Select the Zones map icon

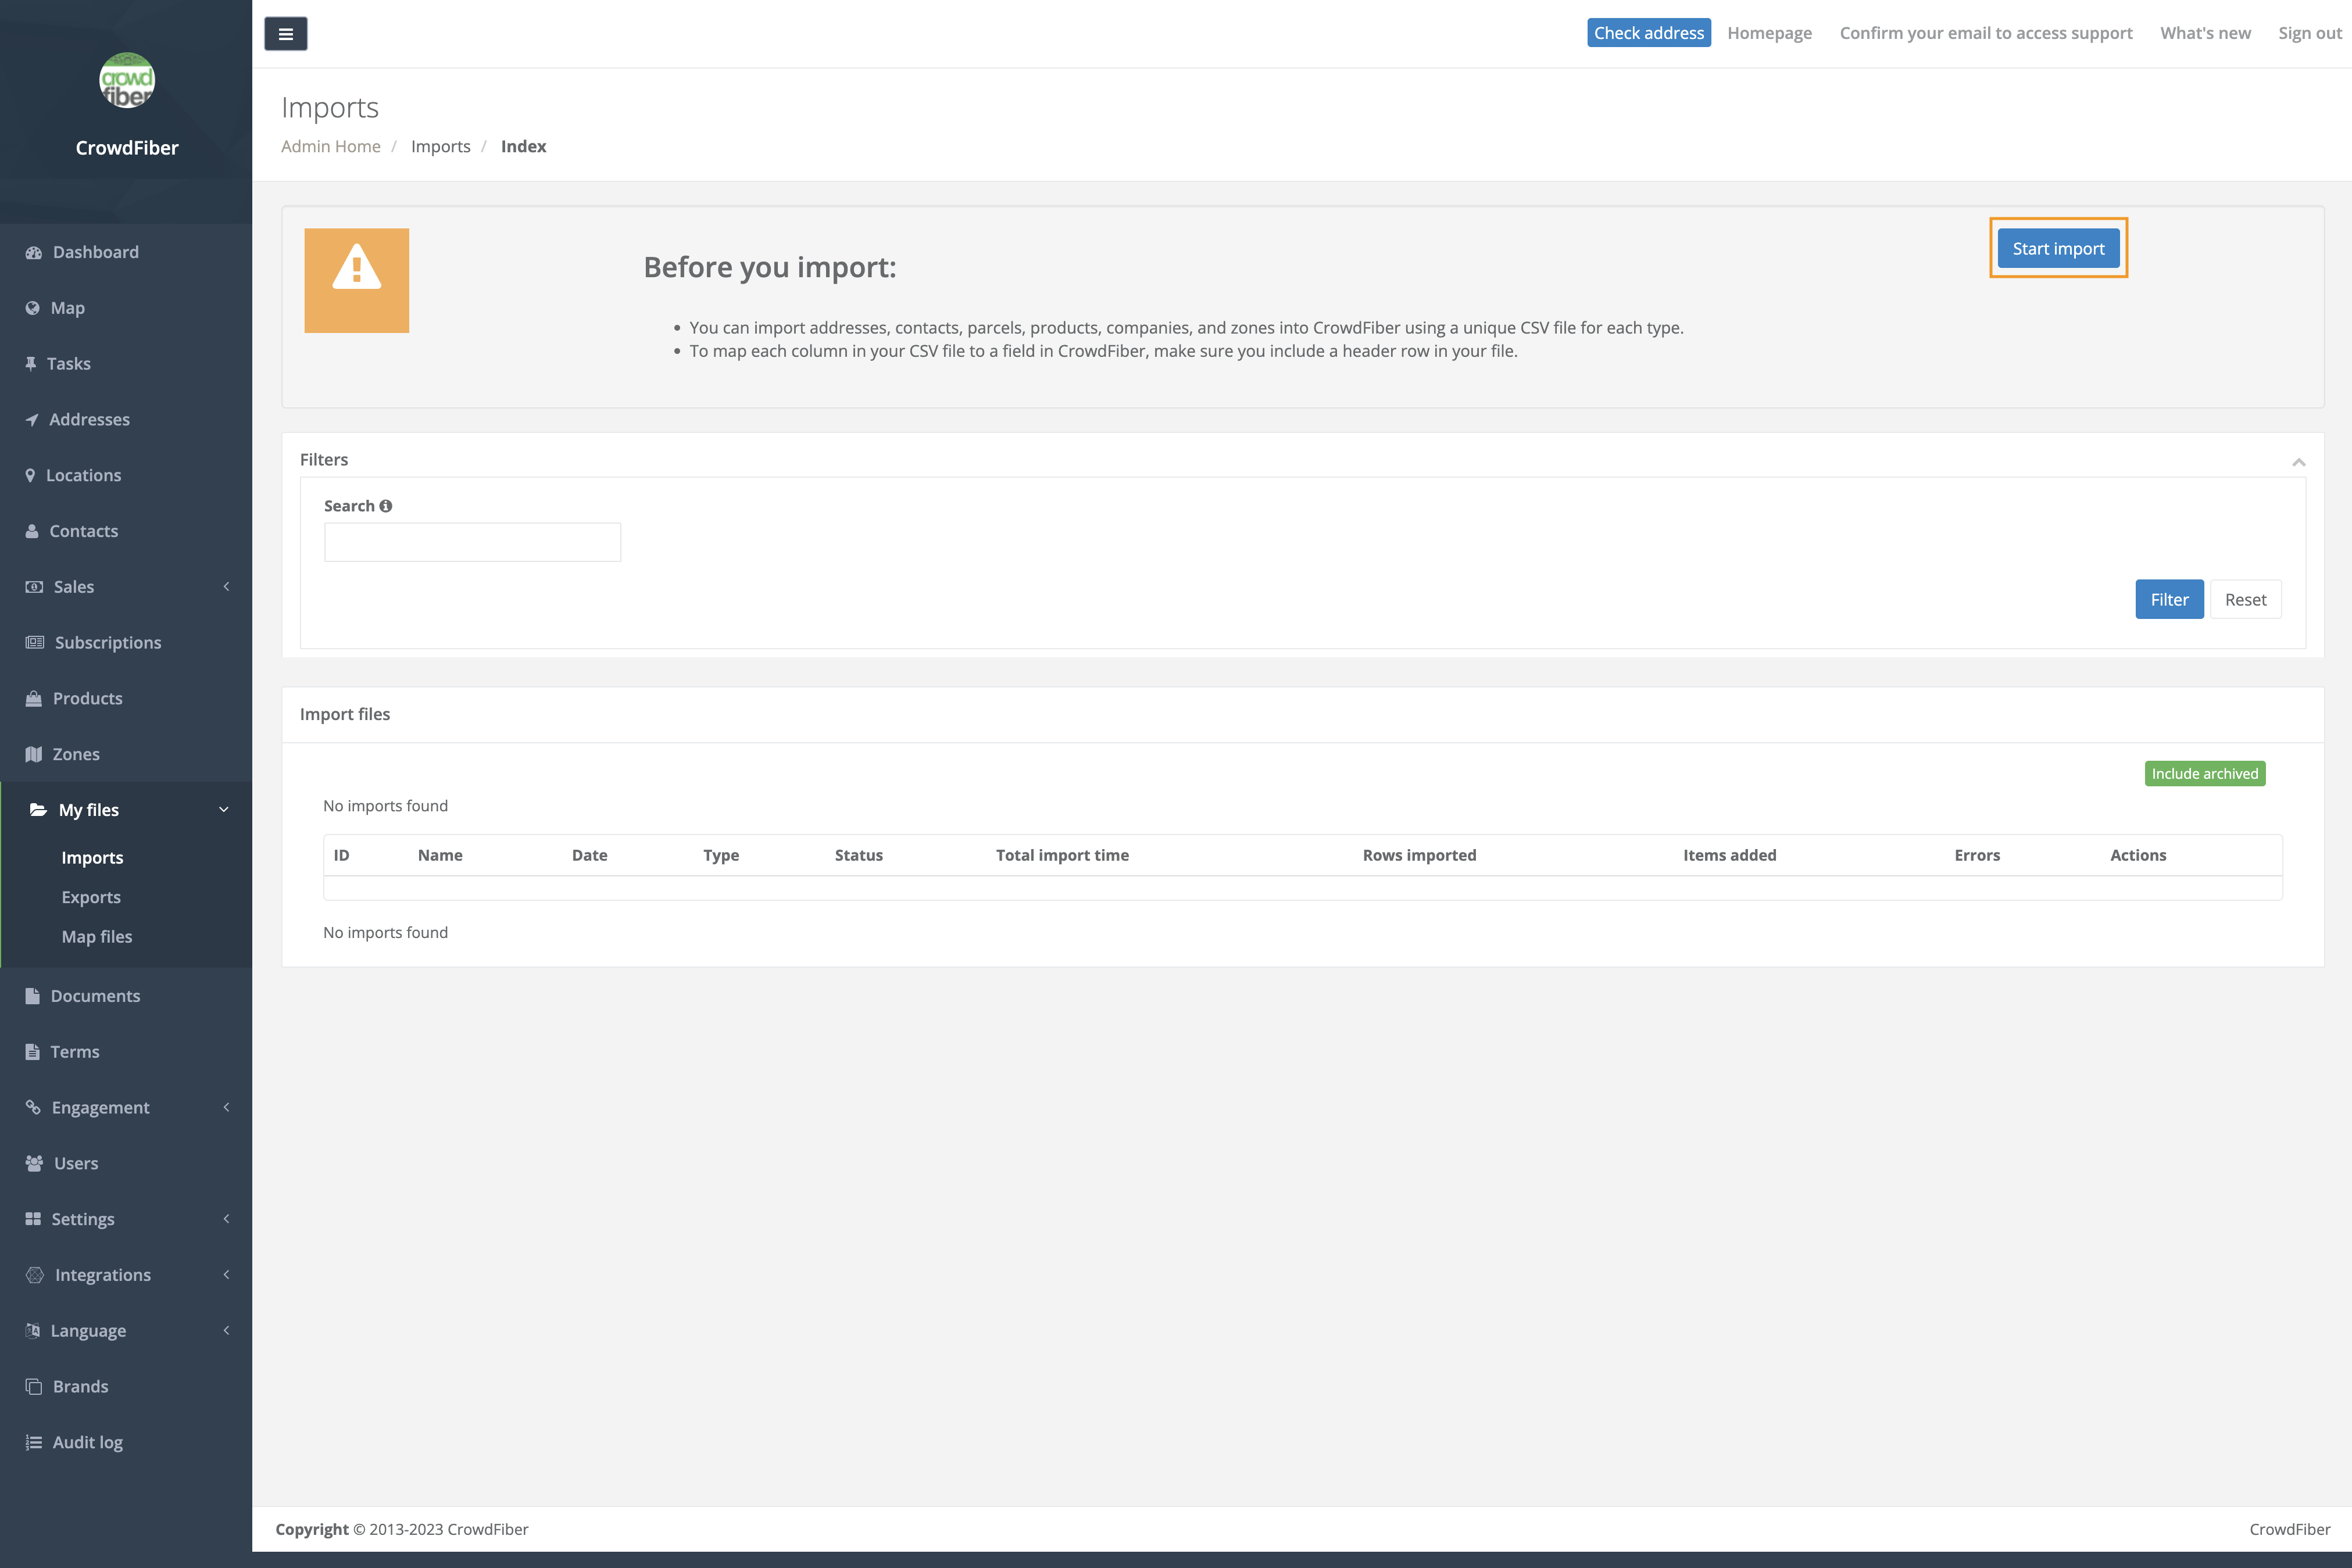tap(33, 754)
